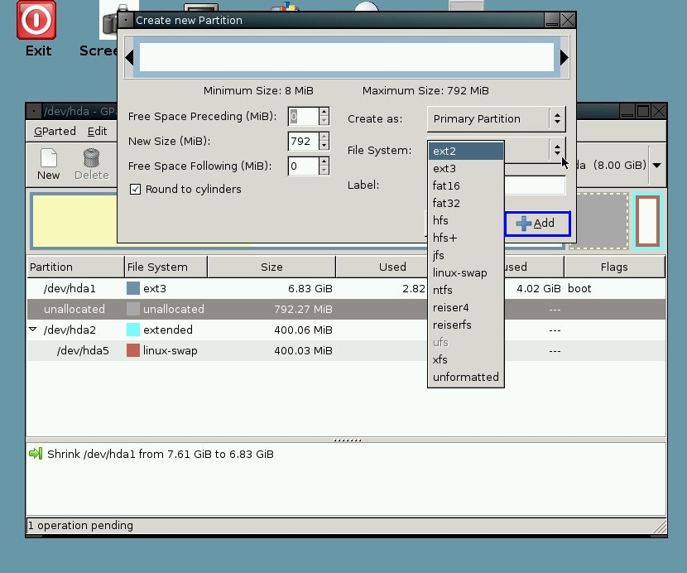Click the left arrow handle of the partition size bar
The width and height of the screenshot is (687, 573).
coord(129,57)
